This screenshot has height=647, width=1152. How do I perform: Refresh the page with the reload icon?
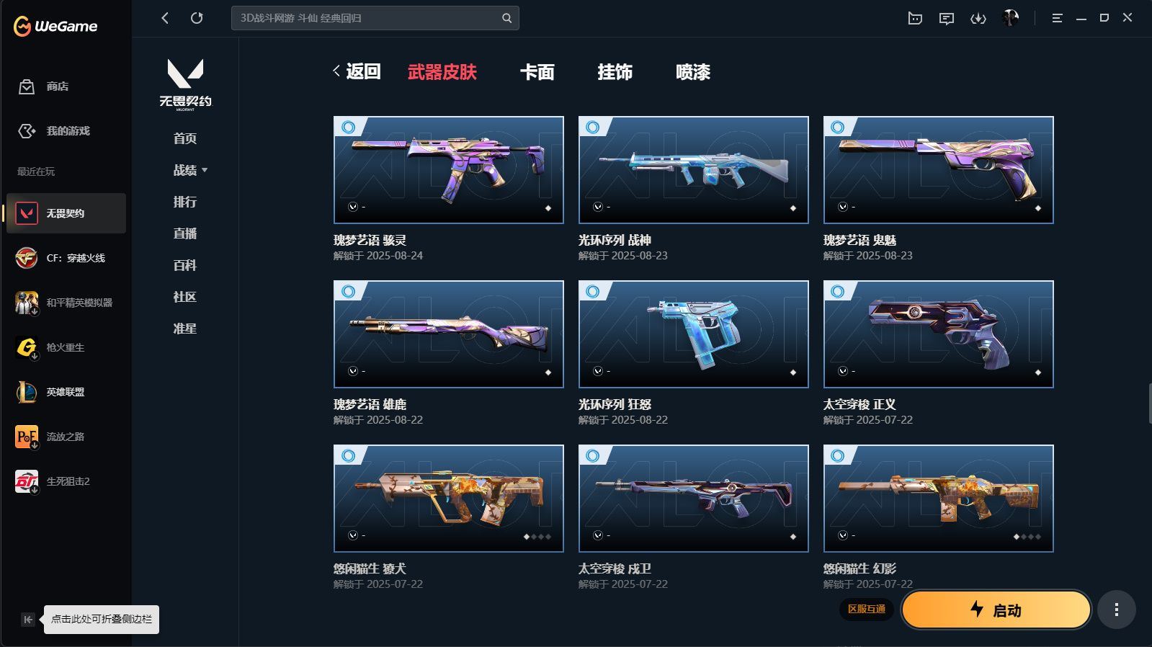tap(197, 18)
